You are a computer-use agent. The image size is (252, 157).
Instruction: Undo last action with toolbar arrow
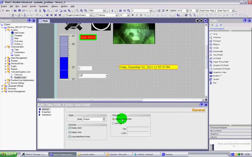coord(24,10)
